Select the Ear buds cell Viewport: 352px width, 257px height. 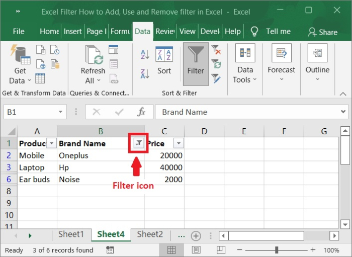point(37,179)
